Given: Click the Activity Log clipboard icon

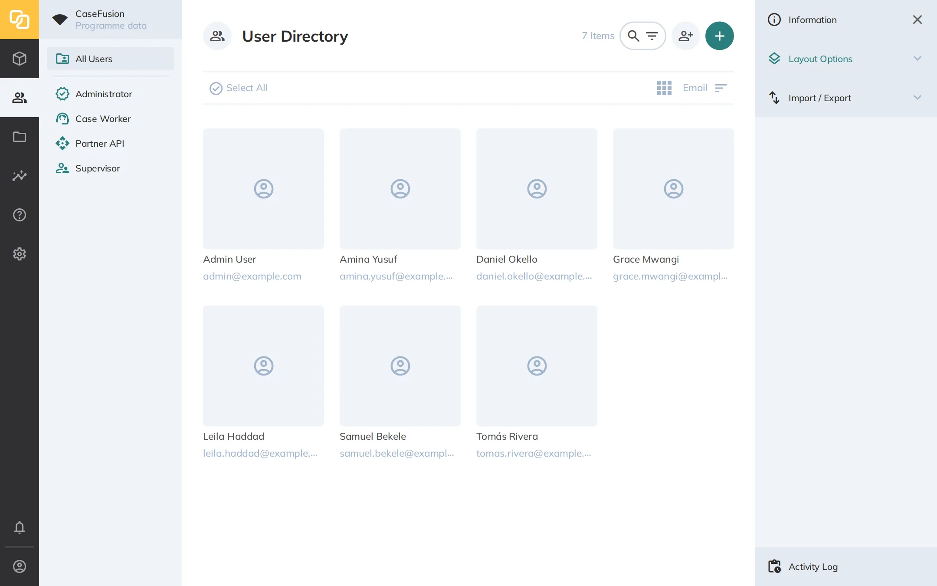Looking at the screenshot, I should (774, 566).
